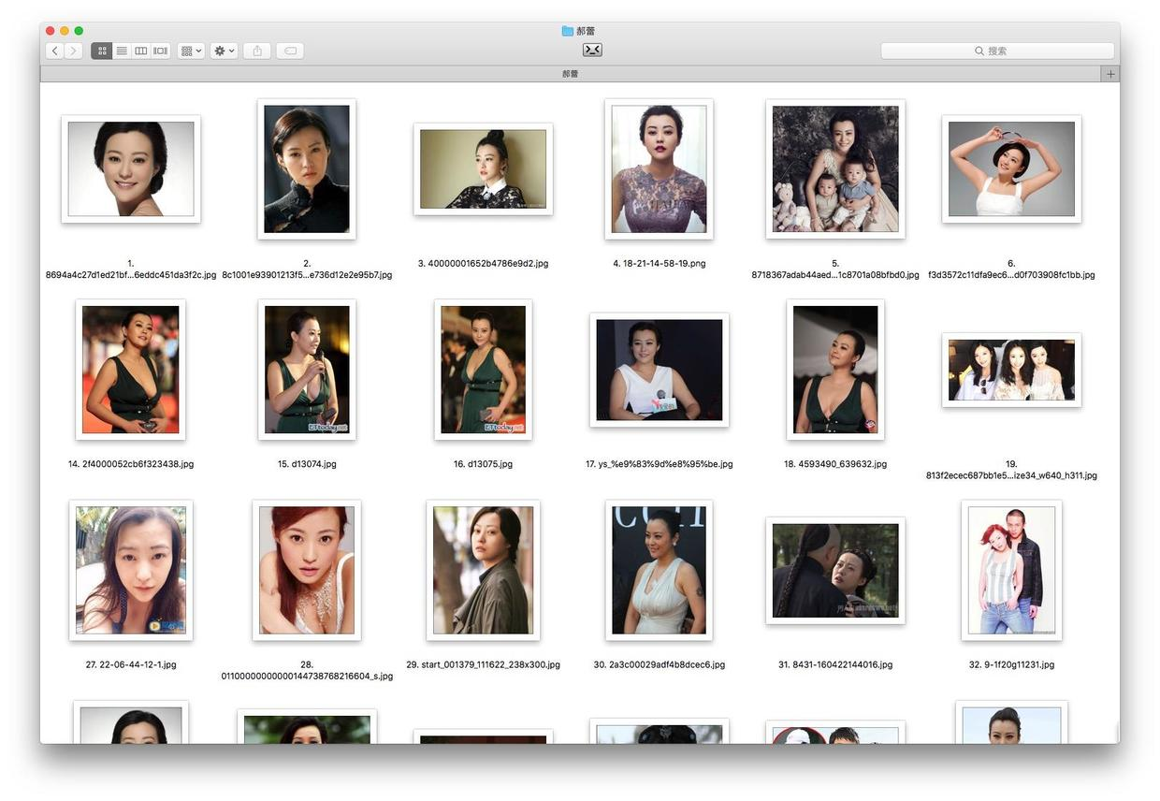Click filename 31. 8431-160422144016.jpg
The image size is (1160, 801).
pos(835,664)
